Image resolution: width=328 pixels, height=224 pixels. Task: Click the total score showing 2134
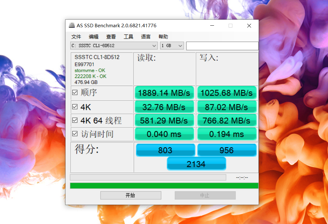pyautogui.click(x=196, y=163)
